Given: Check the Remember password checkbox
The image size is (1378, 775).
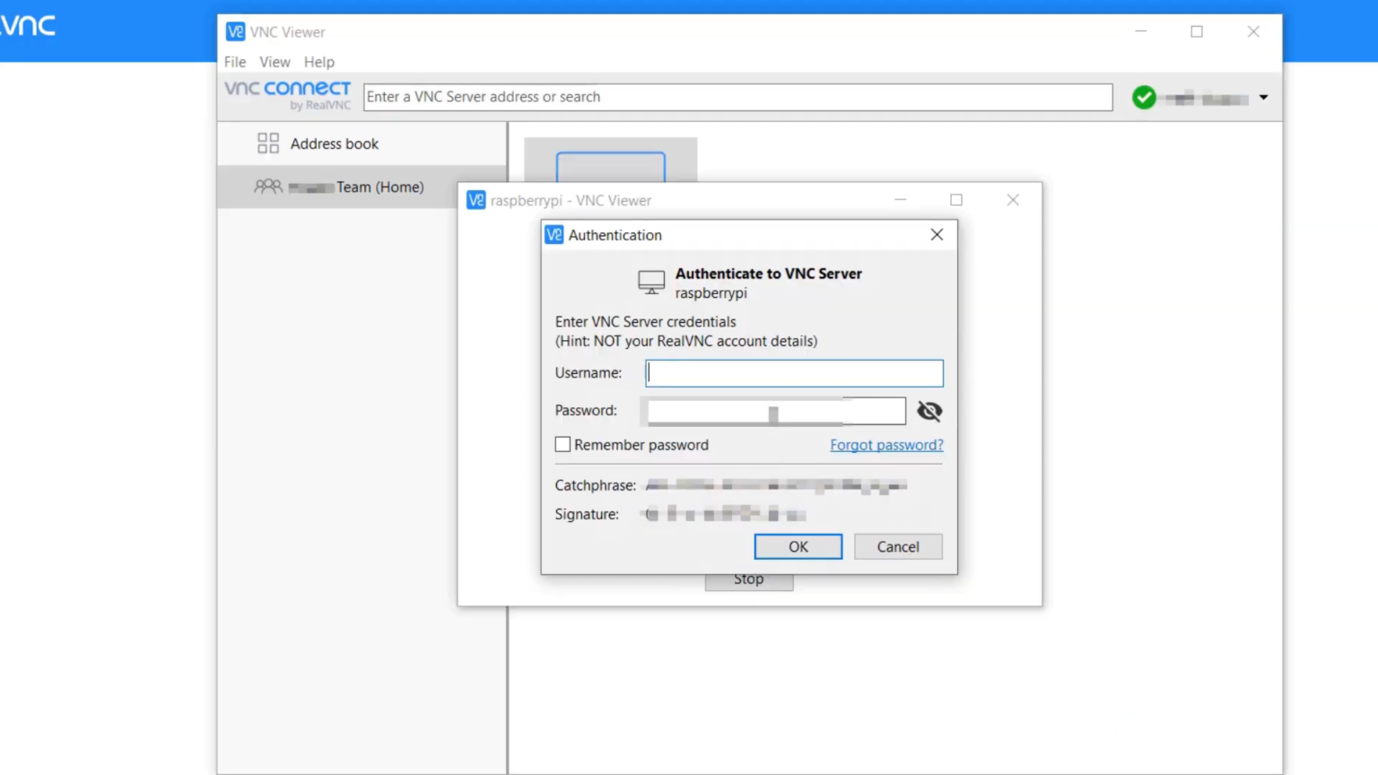Looking at the screenshot, I should 563,444.
